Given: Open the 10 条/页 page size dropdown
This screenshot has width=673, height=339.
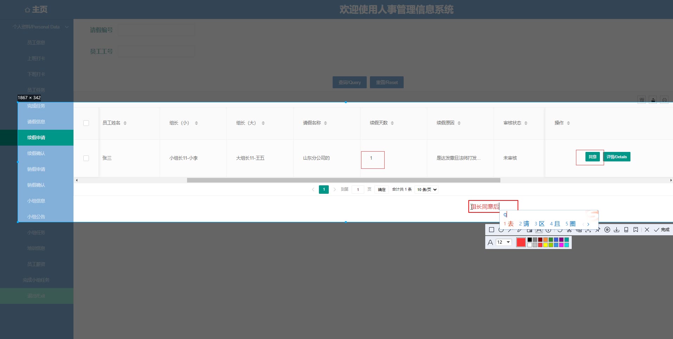Looking at the screenshot, I should [x=427, y=190].
